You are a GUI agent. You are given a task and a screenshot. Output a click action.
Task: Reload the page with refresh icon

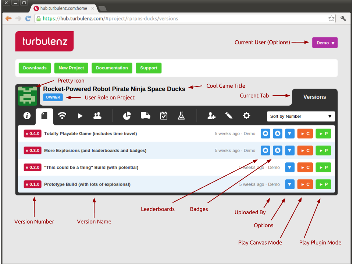click(28, 18)
